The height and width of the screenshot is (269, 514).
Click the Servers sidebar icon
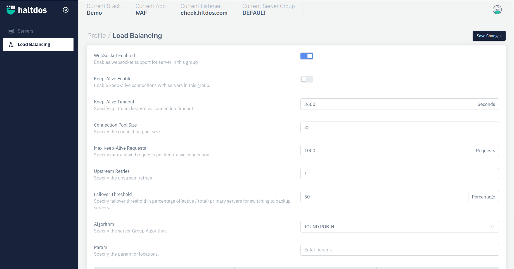[x=11, y=31]
